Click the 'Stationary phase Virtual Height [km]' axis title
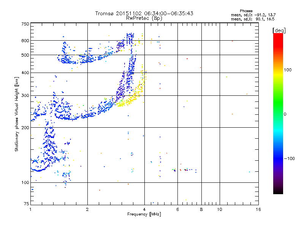 tap(16, 114)
